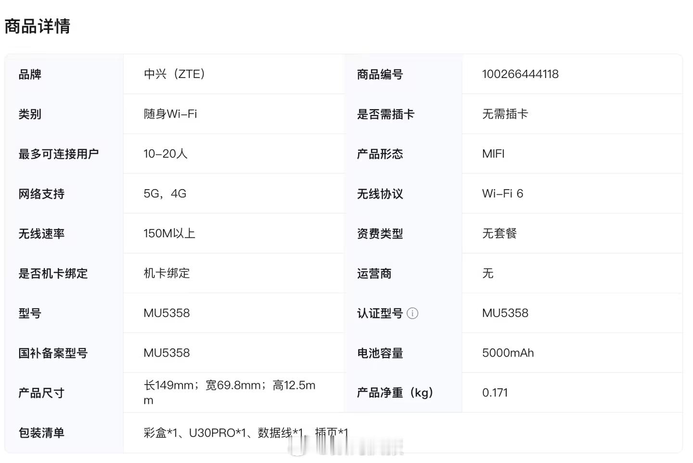The height and width of the screenshot is (463, 693).
Task: Click the info icon next to 认证型号
Action: pyautogui.click(x=412, y=313)
